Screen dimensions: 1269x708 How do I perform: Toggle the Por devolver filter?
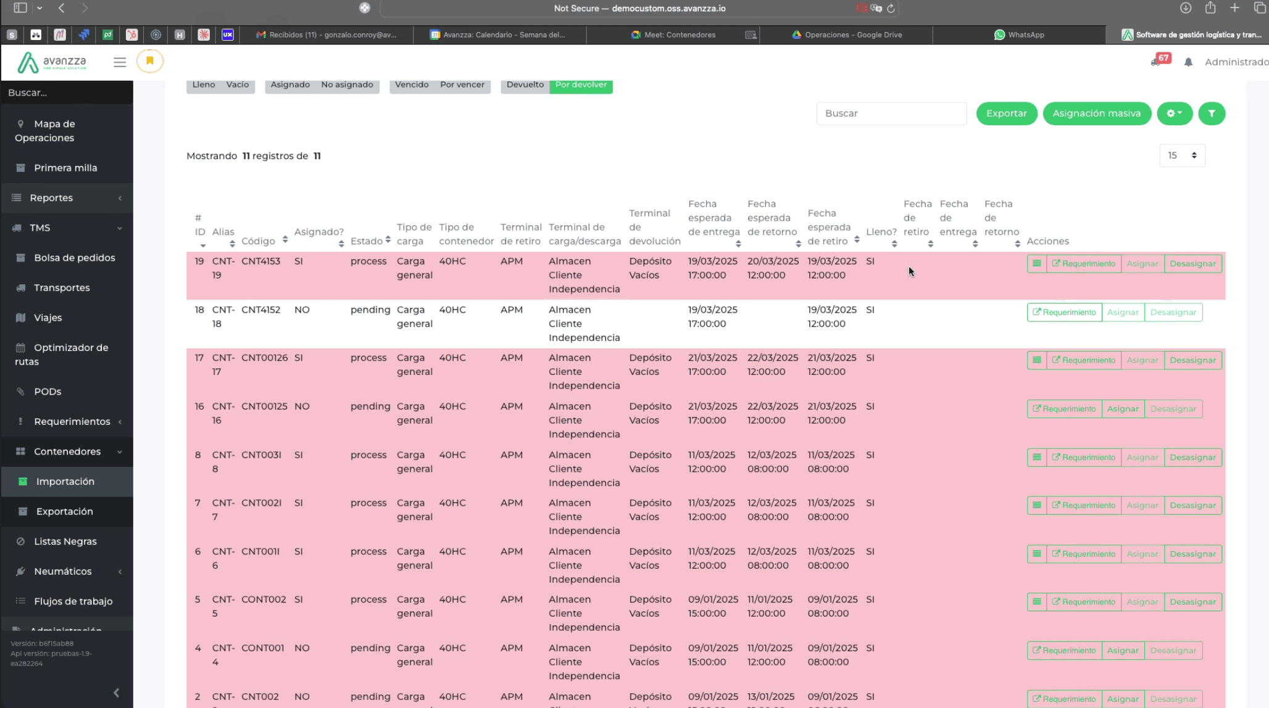[x=581, y=85]
